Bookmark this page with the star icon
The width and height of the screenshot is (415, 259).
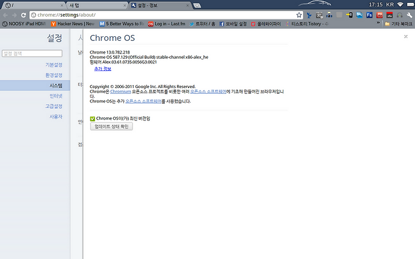click(299, 15)
